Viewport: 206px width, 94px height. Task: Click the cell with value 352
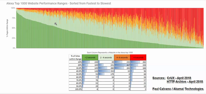tap(106, 71)
